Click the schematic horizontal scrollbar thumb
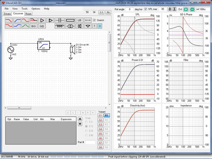212x159 pixels. (x=19, y=108)
